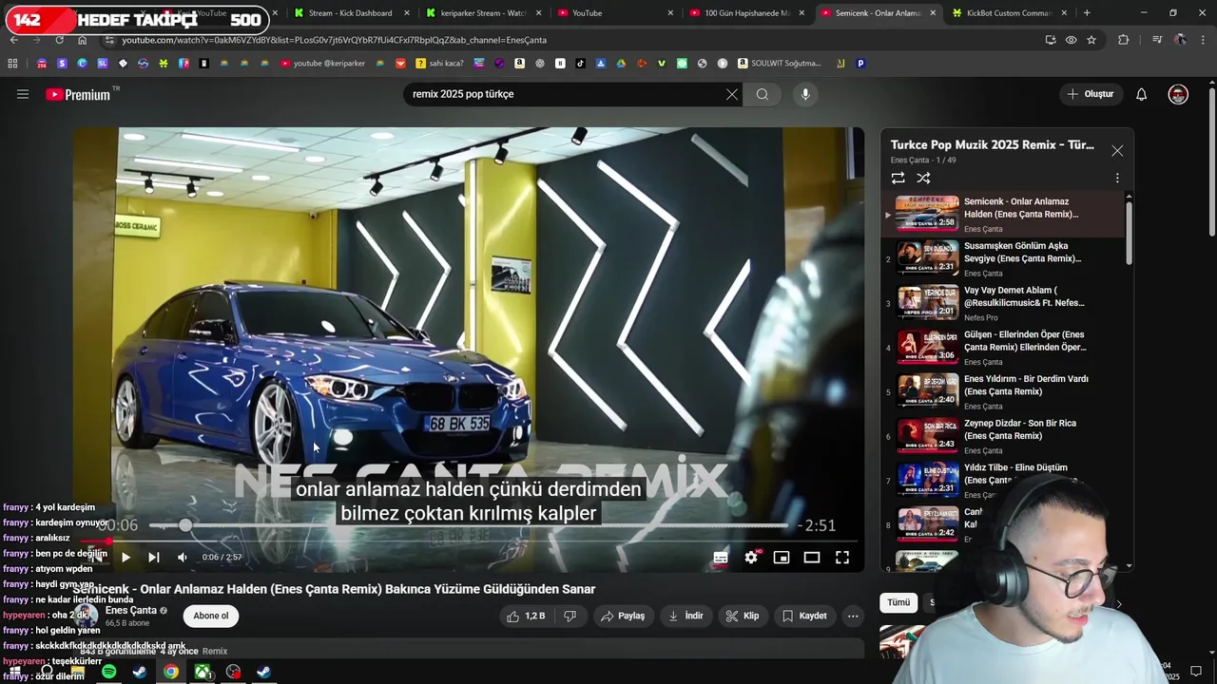Reload the page in Chrome
Viewport: 1217px width, 684px height.
pyautogui.click(x=59, y=40)
